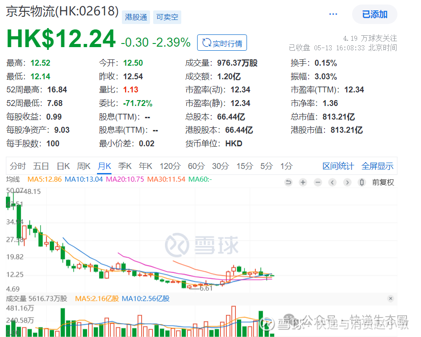Select the candlestick measure icon beside 前复权
421x337 pixels.
click(361, 182)
